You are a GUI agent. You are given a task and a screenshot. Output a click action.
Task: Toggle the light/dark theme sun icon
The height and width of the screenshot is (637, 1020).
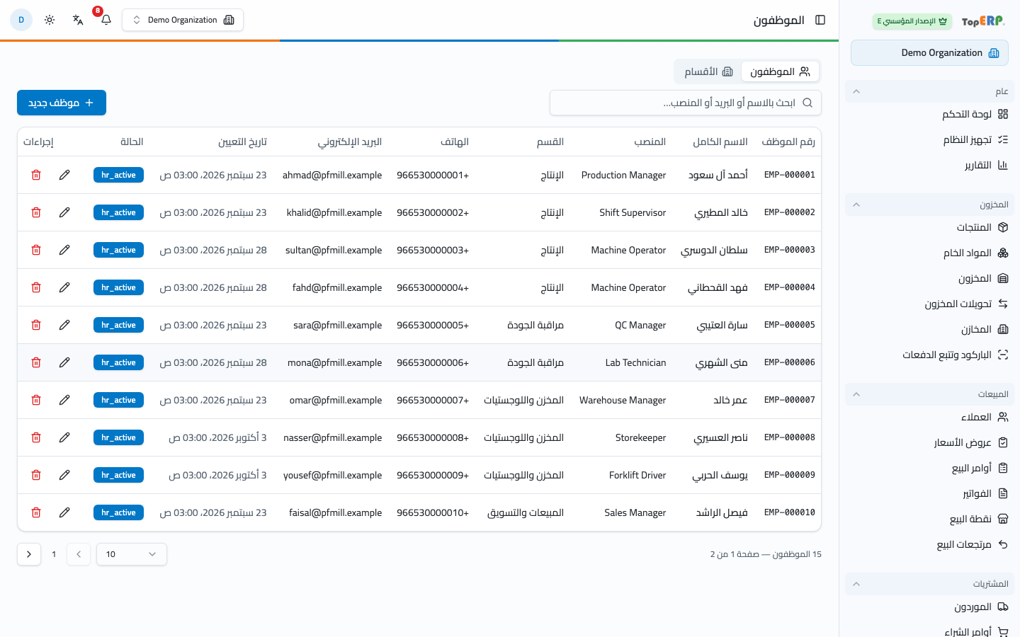pyautogui.click(x=50, y=20)
